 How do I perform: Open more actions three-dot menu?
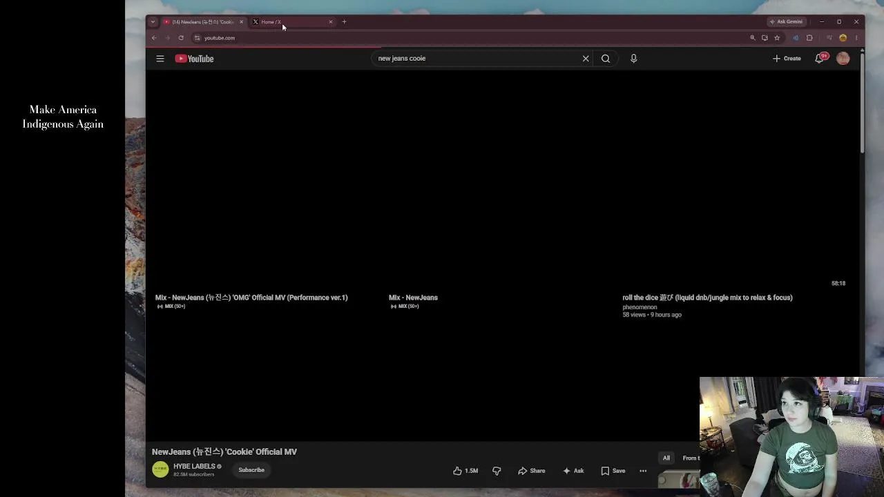[643, 471]
